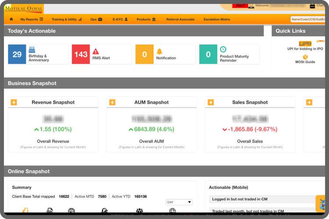Open the DAY dropdown in Summary
Image resolution: width=329 pixels, height=219 pixels.
pos(179,202)
